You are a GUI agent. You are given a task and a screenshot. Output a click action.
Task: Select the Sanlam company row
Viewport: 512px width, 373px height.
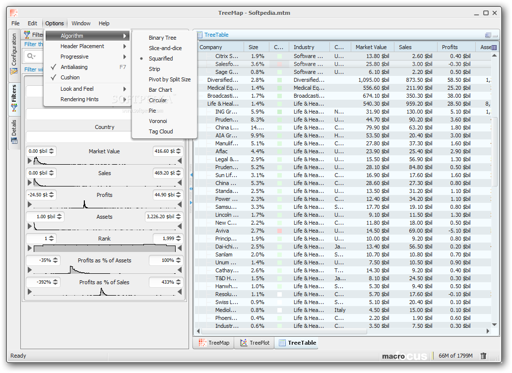point(343,254)
